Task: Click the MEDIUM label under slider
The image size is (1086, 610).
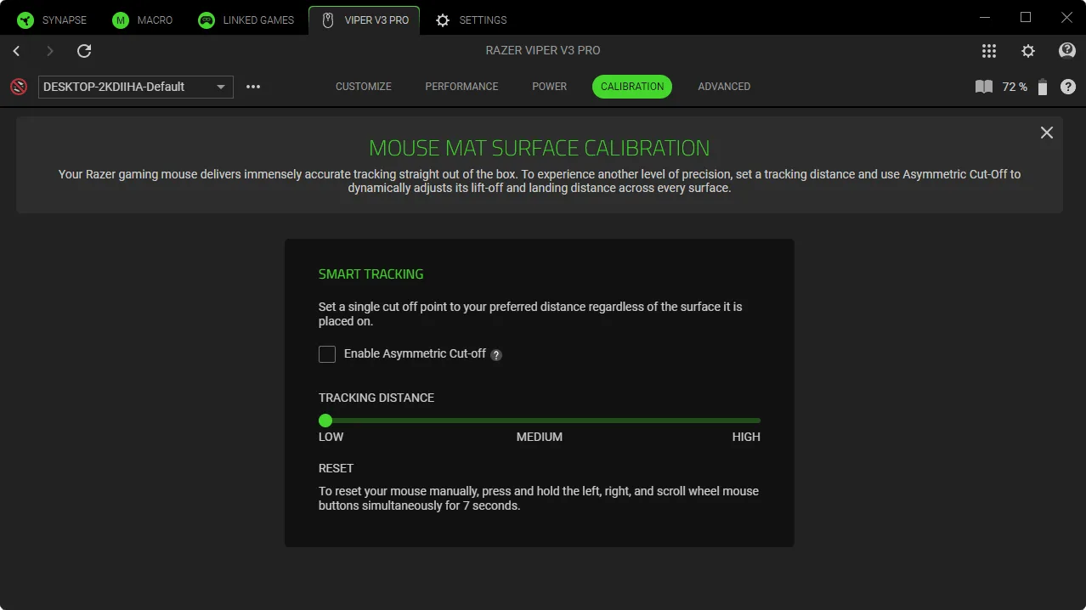Action: (x=540, y=437)
